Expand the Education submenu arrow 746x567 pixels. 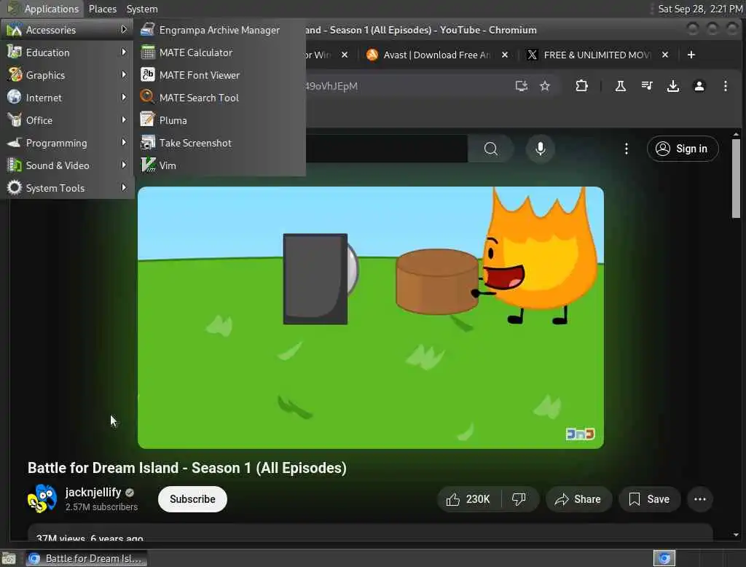124,52
